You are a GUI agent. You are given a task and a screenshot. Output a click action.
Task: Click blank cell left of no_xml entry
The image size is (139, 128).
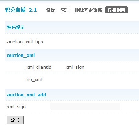[x=16, y=79]
